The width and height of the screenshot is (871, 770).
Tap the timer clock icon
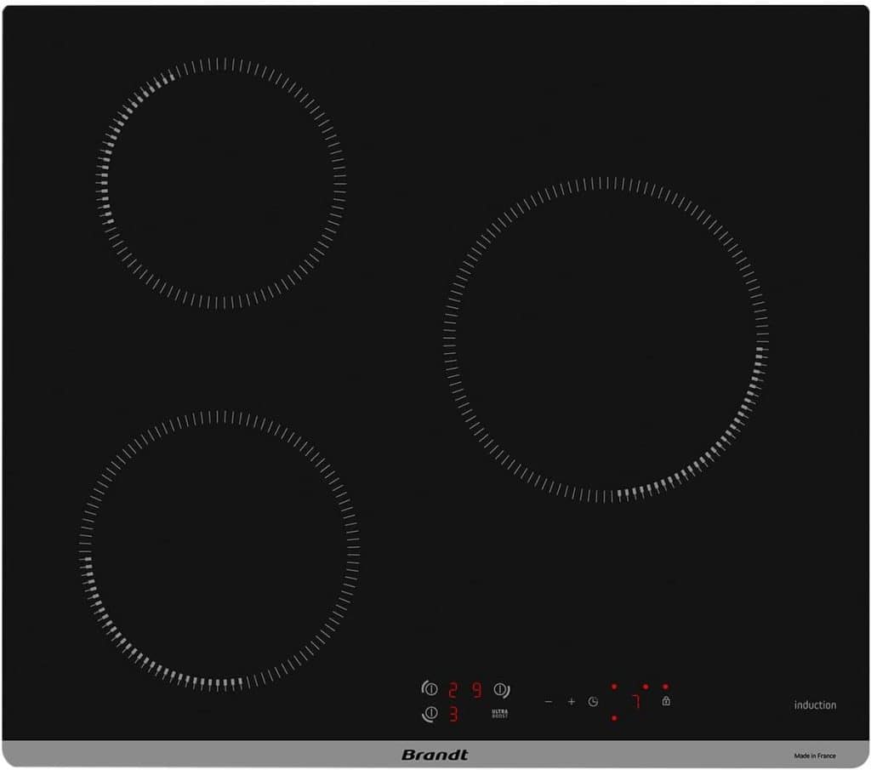[594, 702]
